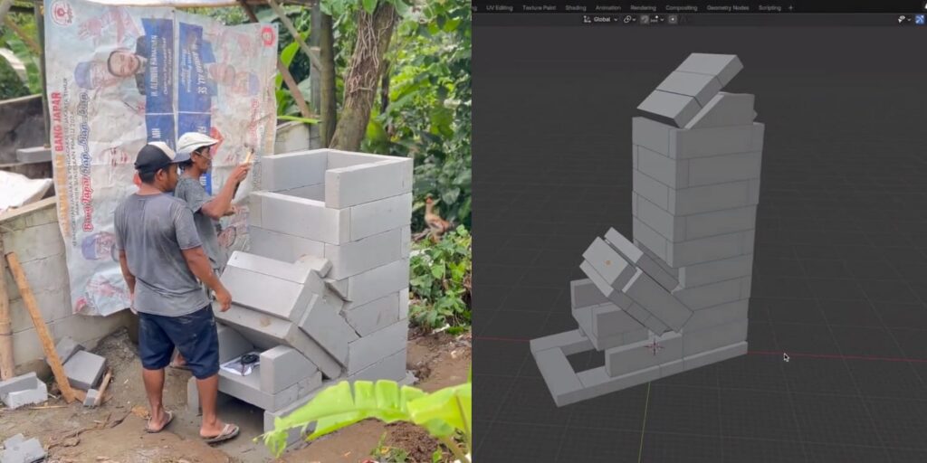Toggle the snap magnet button
The width and height of the screenshot is (927, 463).
click(x=645, y=19)
